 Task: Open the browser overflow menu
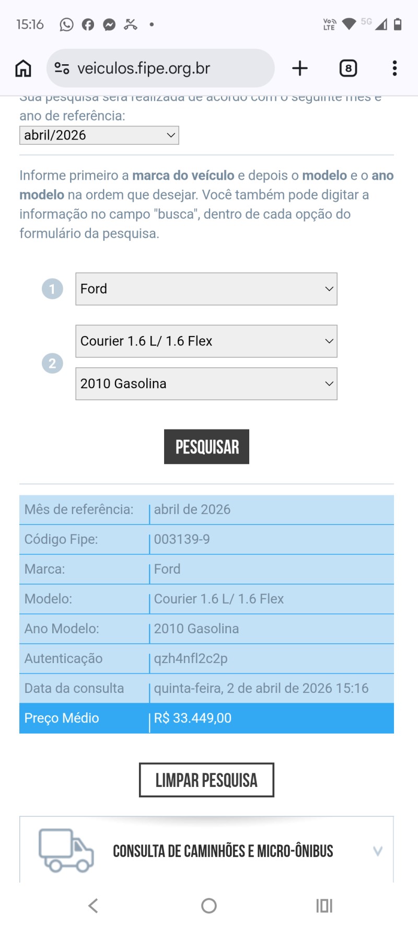point(394,68)
